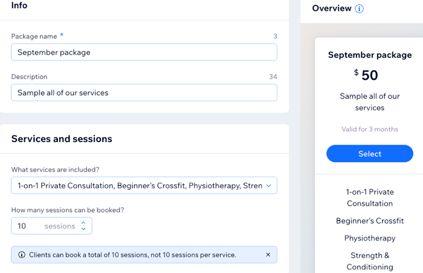Click the Description input field
The image size is (423, 273).
tap(144, 93)
